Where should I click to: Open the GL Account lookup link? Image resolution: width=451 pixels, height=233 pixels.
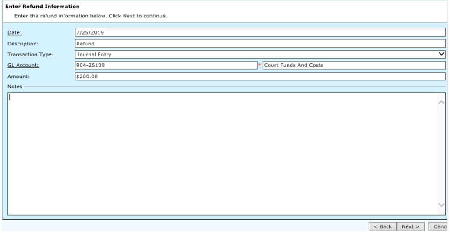(x=23, y=65)
